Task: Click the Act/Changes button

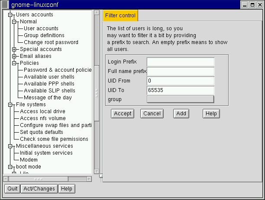Action: pos(39,189)
